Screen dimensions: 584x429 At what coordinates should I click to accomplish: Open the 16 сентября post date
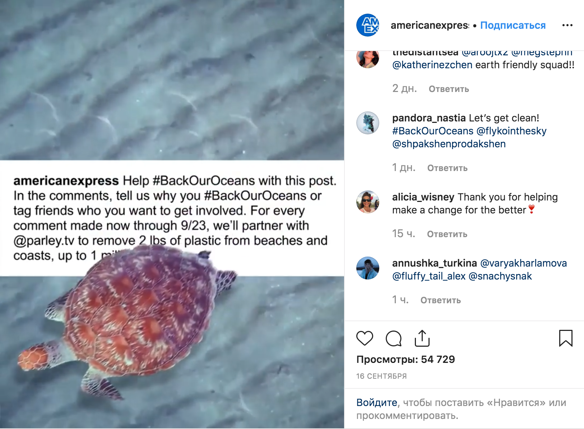click(381, 376)
